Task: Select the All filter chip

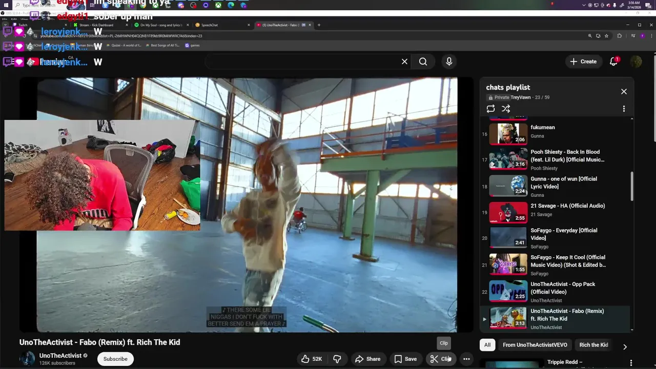Action: 487,345
